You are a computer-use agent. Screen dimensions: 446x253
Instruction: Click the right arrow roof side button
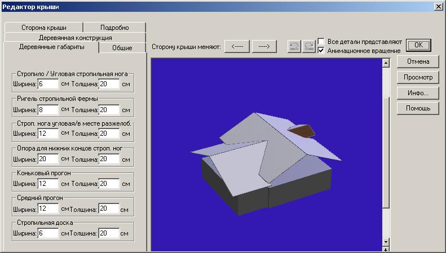click(x=264, y=46)
